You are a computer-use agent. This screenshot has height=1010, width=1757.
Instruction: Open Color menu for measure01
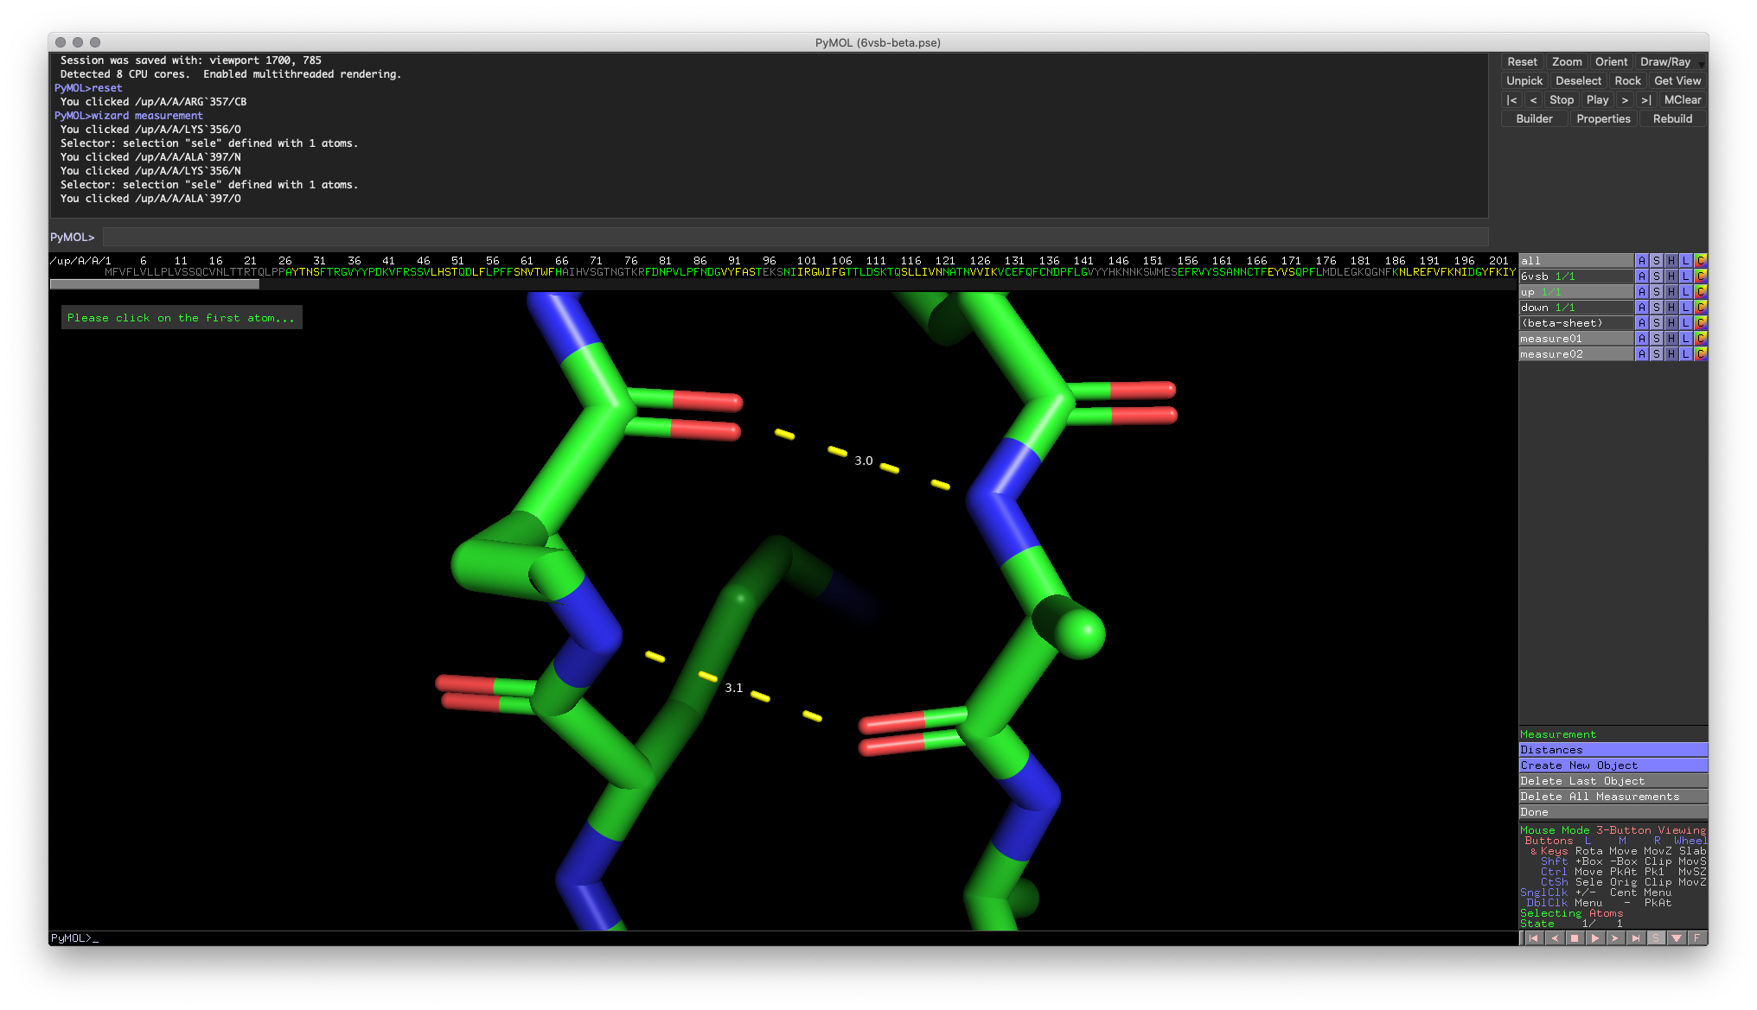pyautogui.click(x=1700, y=339)
